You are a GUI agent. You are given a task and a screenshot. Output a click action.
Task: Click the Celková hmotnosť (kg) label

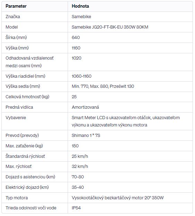[27, 97]
